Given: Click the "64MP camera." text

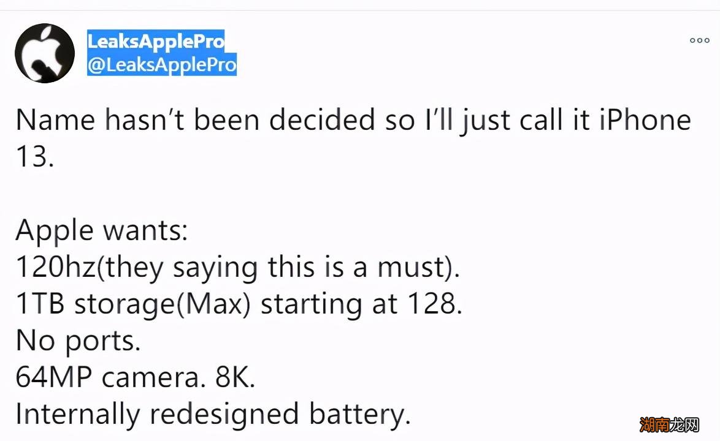Looking at the screenshot, I should (110, 377).
